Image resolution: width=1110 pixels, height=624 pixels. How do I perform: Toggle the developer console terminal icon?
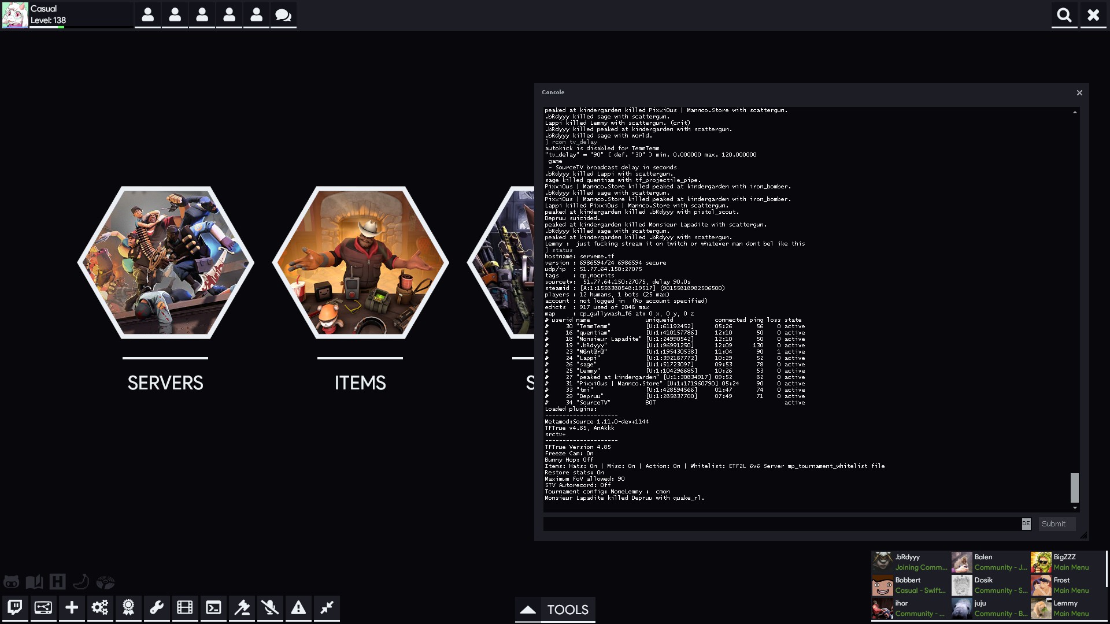pyautogui.click(x=213, y=608)
